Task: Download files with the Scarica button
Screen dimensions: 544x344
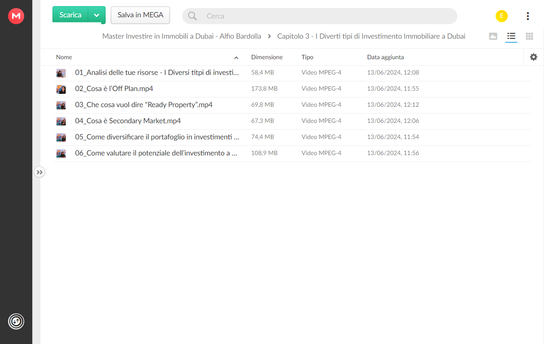Action: (70, 15)
